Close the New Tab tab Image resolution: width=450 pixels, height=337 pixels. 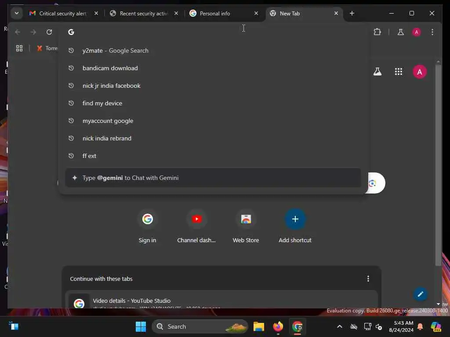pos(336,13)
